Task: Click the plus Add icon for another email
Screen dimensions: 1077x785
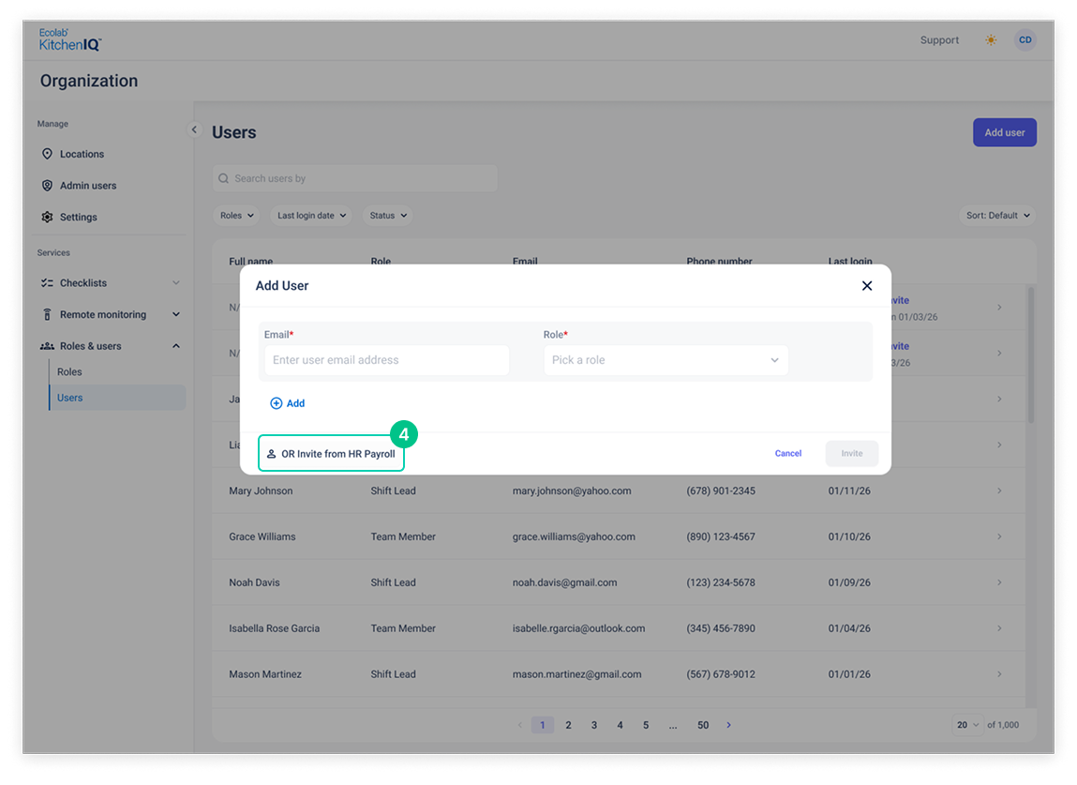Action: pos(277,403)
